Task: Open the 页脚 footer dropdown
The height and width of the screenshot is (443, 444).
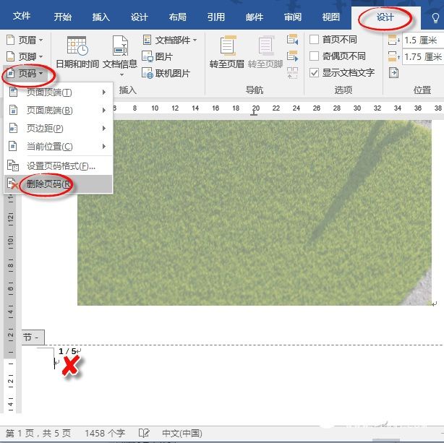Action: (x=25, y=56)
